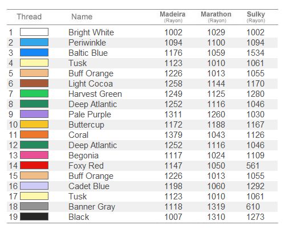Select the Banner Gray swatch

click(34, 206)
